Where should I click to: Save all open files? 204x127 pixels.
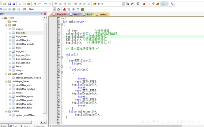[x=14, y=4]
